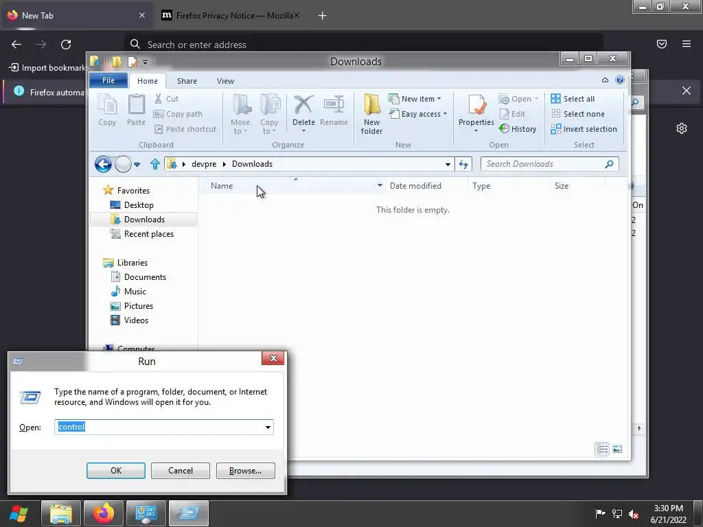Open Documents library

click(x=138, y=277)
